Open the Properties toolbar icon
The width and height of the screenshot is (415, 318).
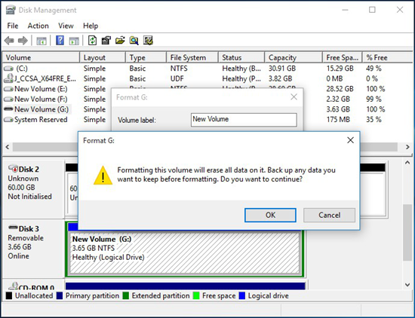tap(106, 41)
